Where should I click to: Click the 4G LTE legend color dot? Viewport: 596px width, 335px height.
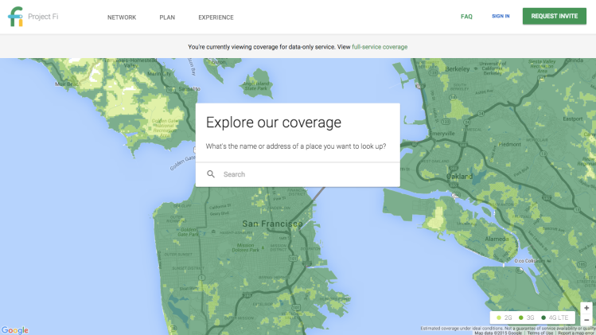click(x=543, y=317)
